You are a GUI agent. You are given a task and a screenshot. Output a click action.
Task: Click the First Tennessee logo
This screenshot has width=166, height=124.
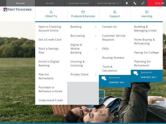pyautogui.click(x=18, y=9)
